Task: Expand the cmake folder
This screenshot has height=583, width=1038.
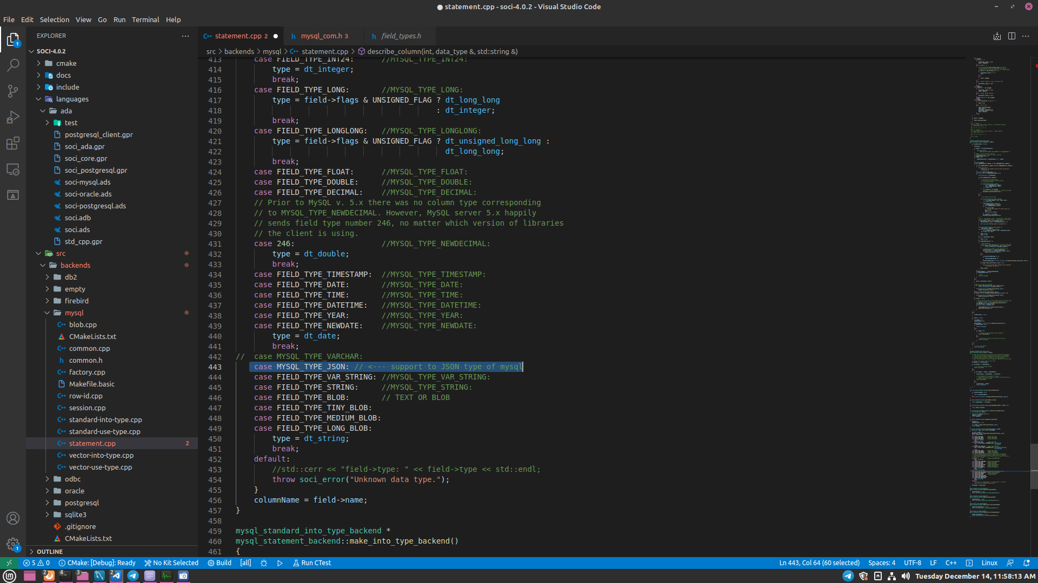Action: (66, 63)
